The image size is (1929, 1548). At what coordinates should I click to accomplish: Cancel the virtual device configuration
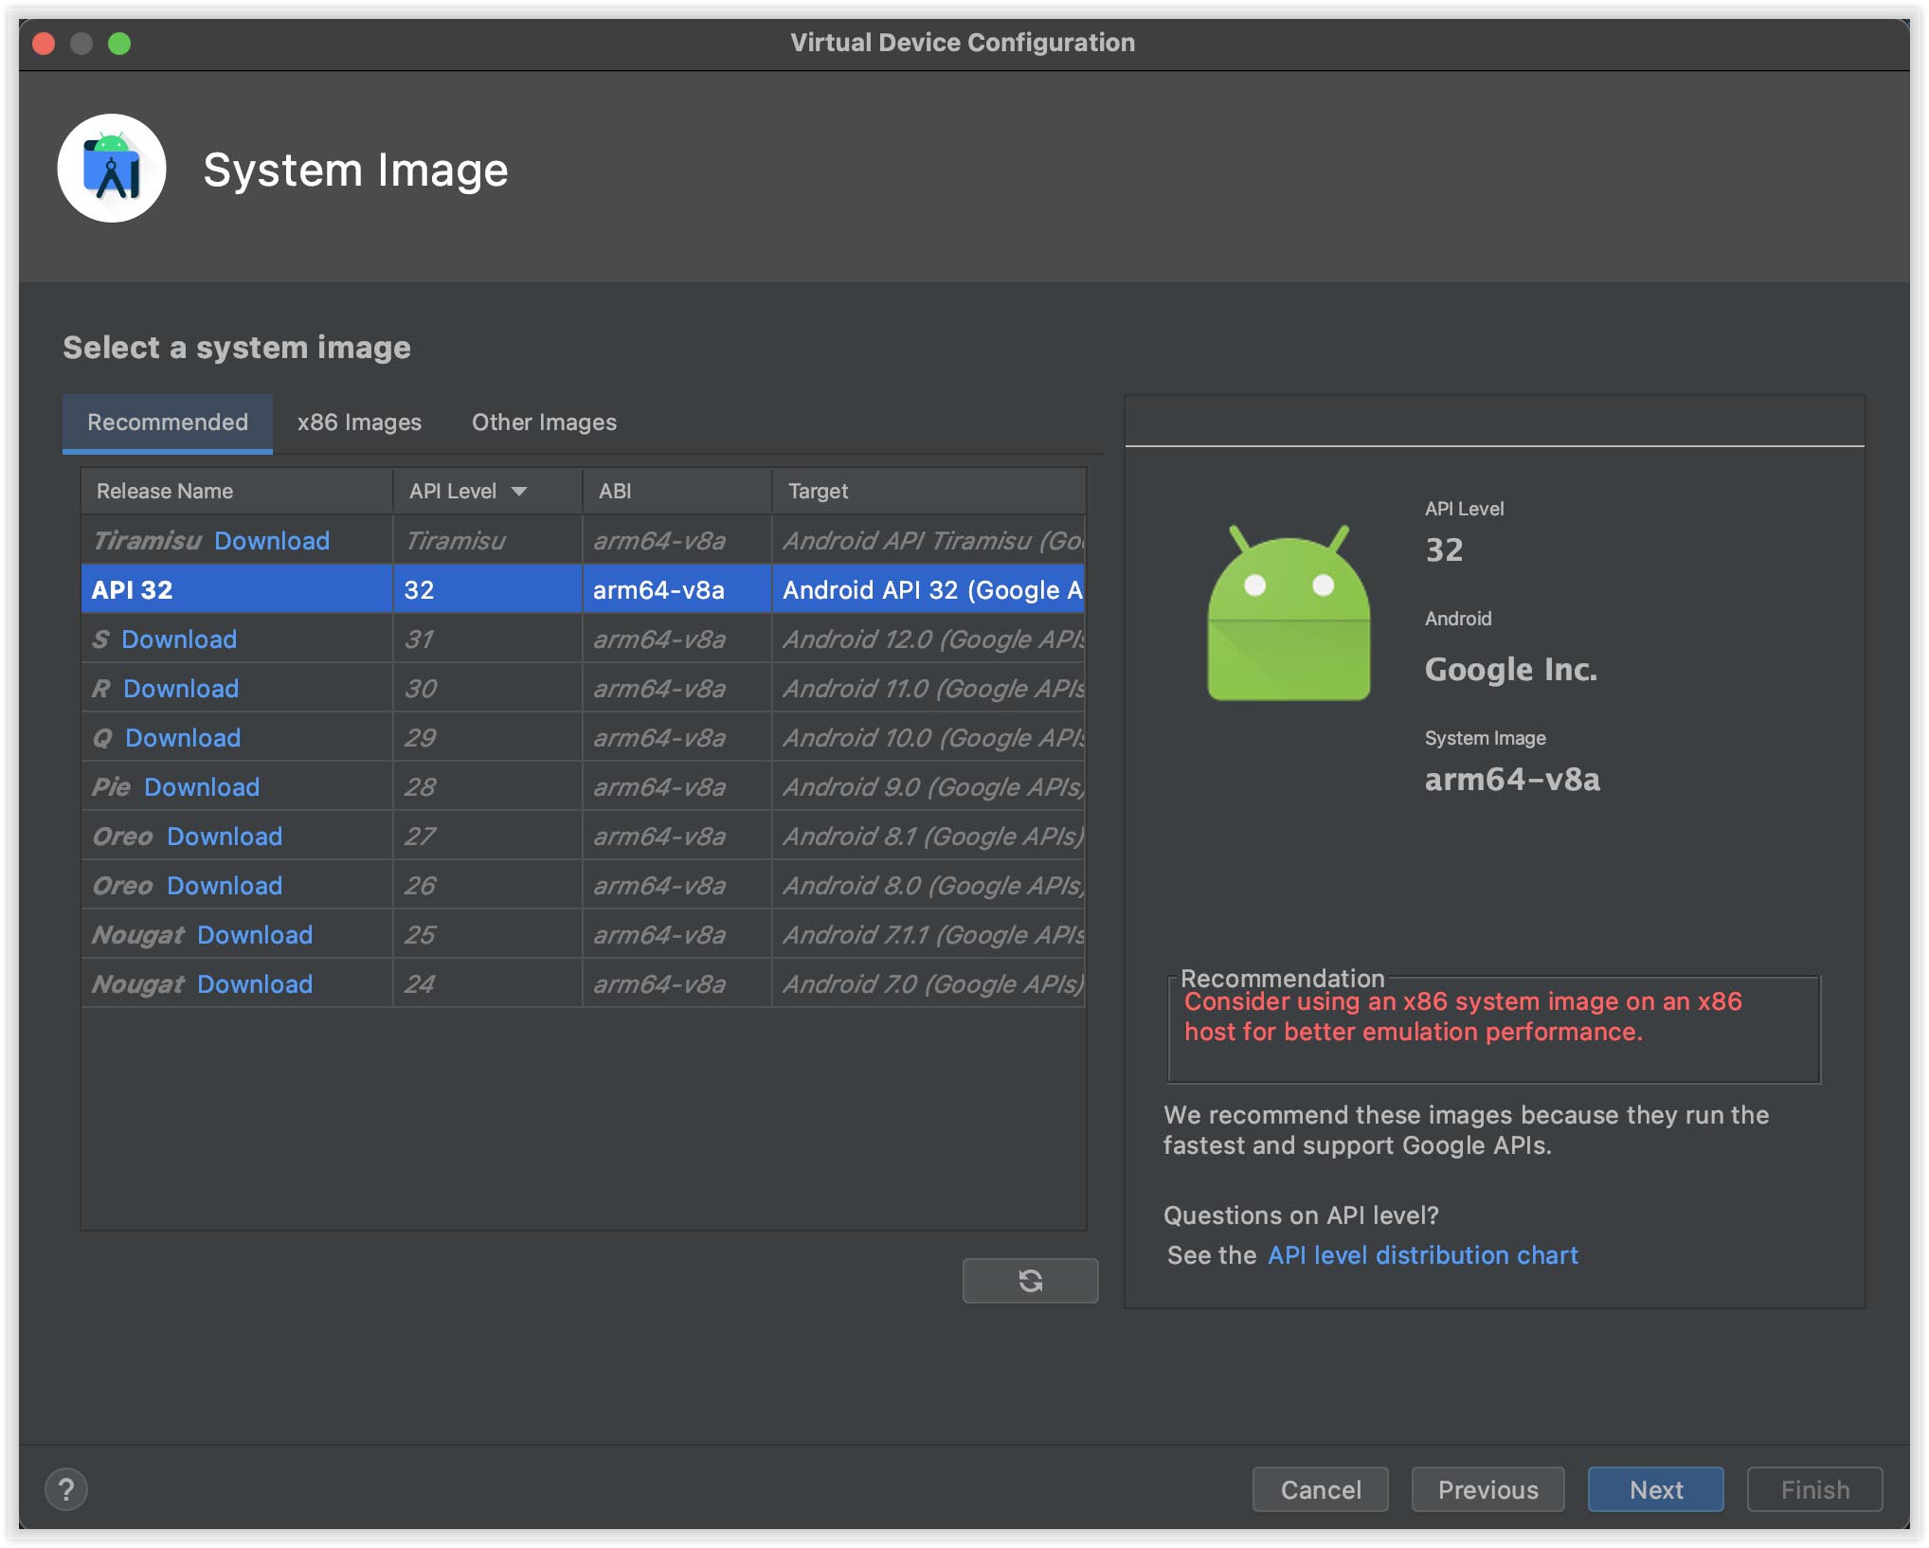(1320, 1489)
